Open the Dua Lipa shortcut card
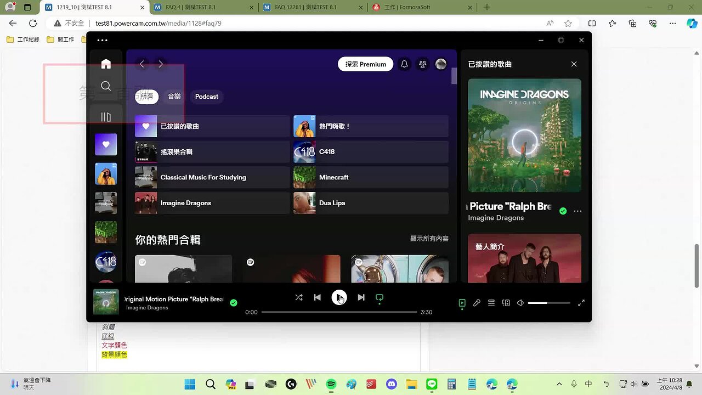Screen dimensions: 702x395 click(x=371, y=203)
